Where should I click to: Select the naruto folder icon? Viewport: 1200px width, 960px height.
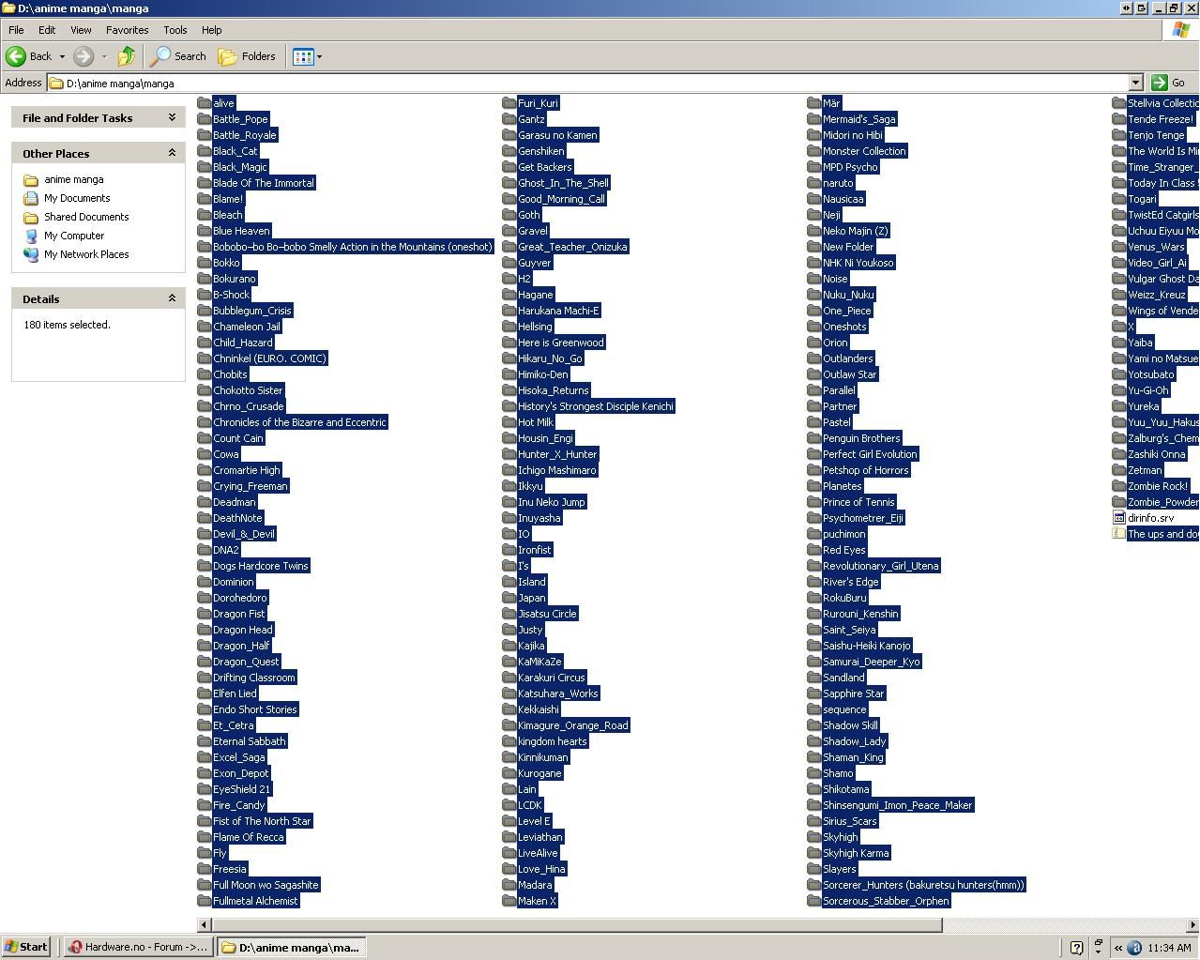point(814,183)
